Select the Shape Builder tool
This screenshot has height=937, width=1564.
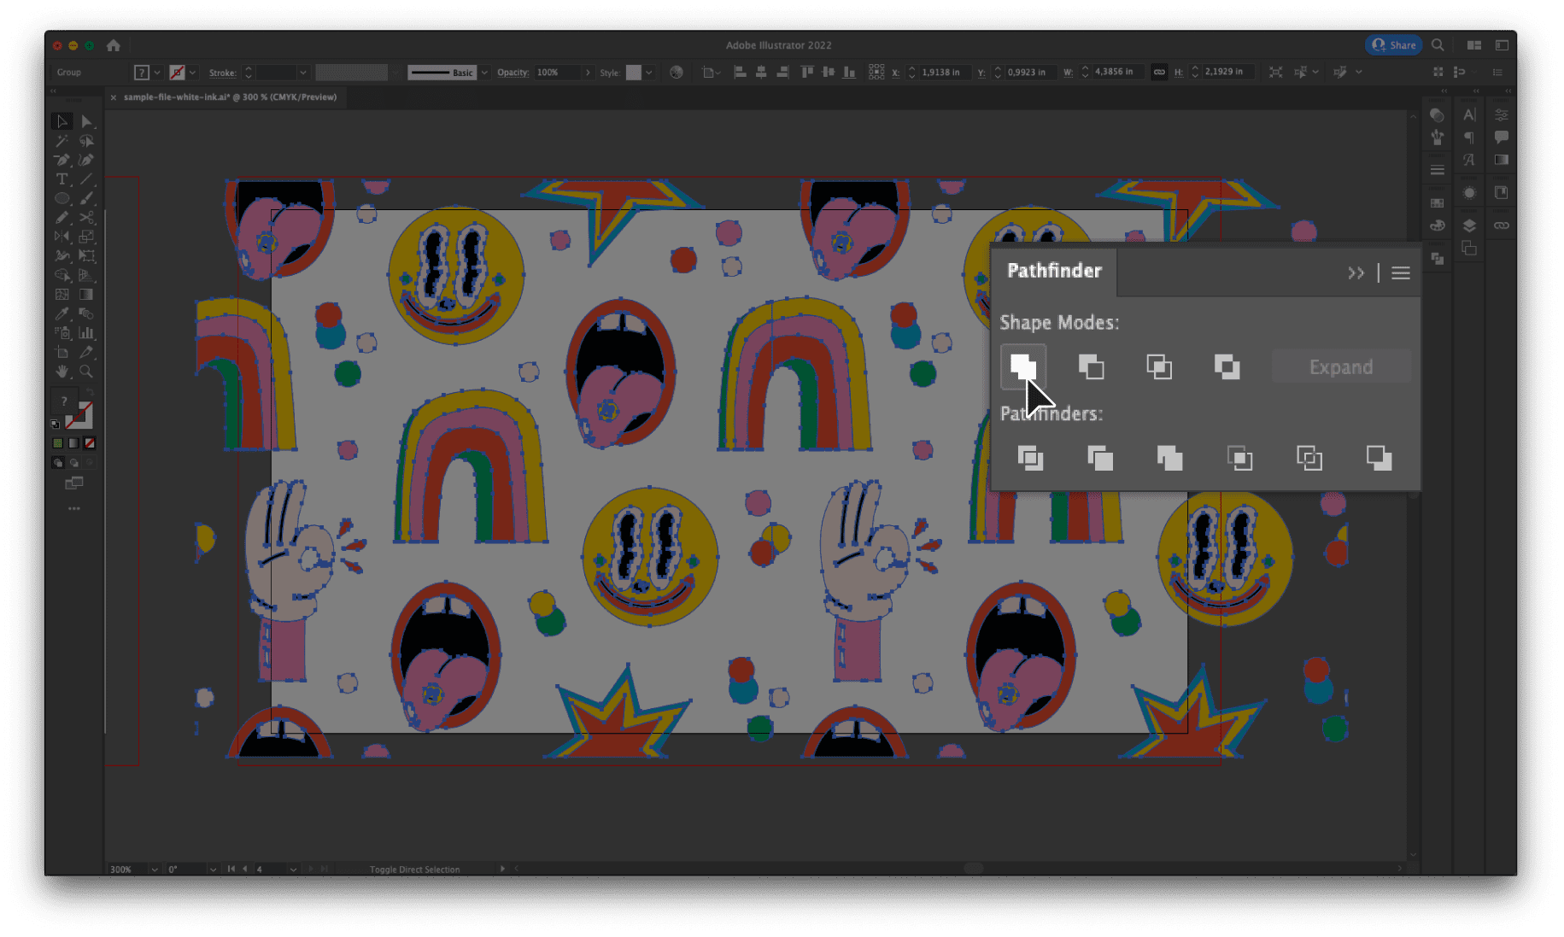(x=62, y=275)
